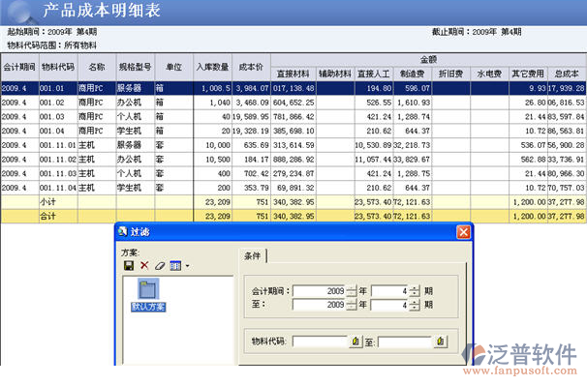Click the 物料代码 column header
This screenshot has width=587, height=386.
click(58, 67)
